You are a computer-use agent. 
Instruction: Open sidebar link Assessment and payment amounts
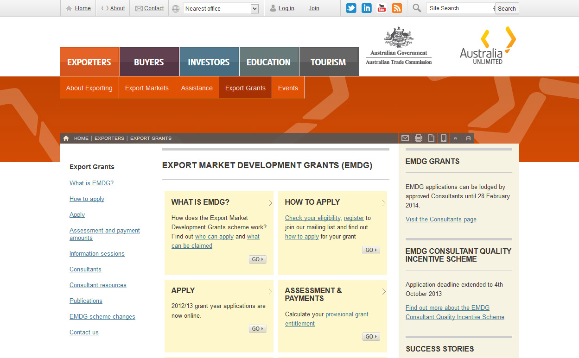tap(105, 234)
